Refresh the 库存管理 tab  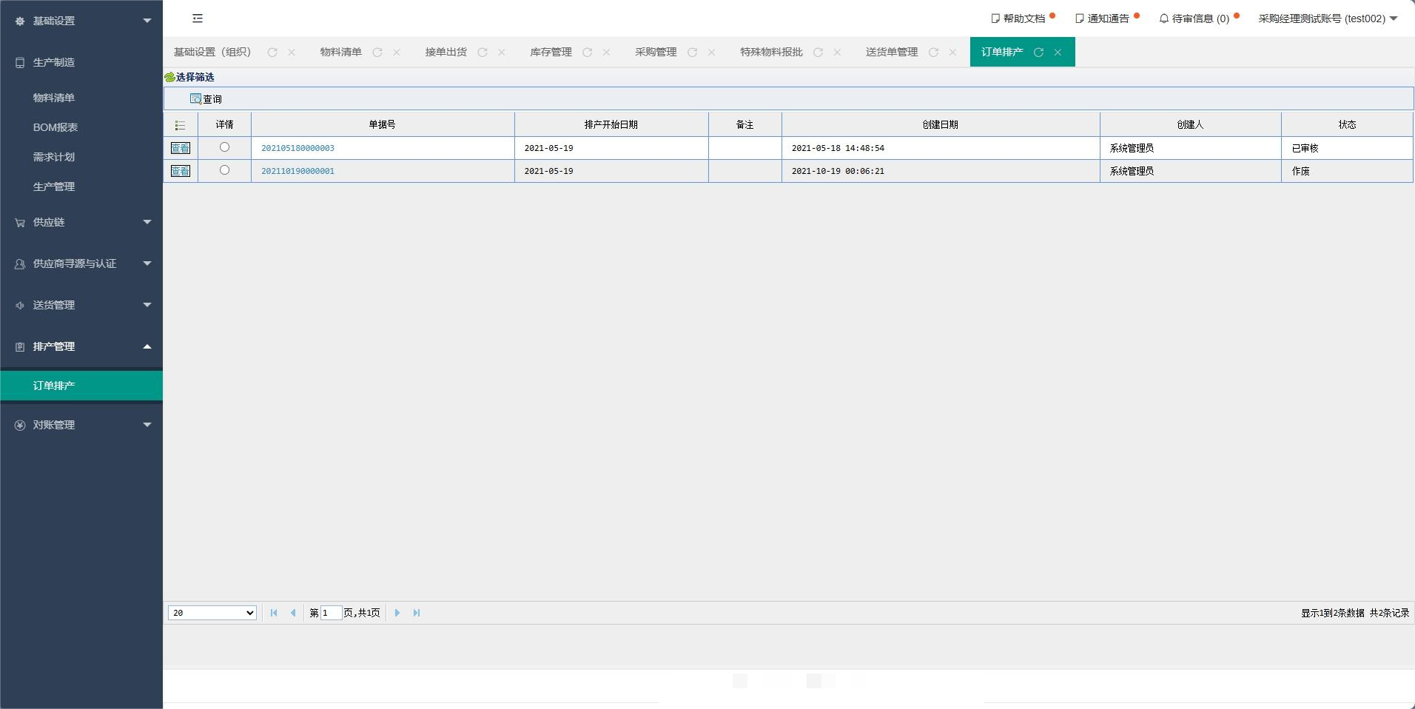click(588, 53)
